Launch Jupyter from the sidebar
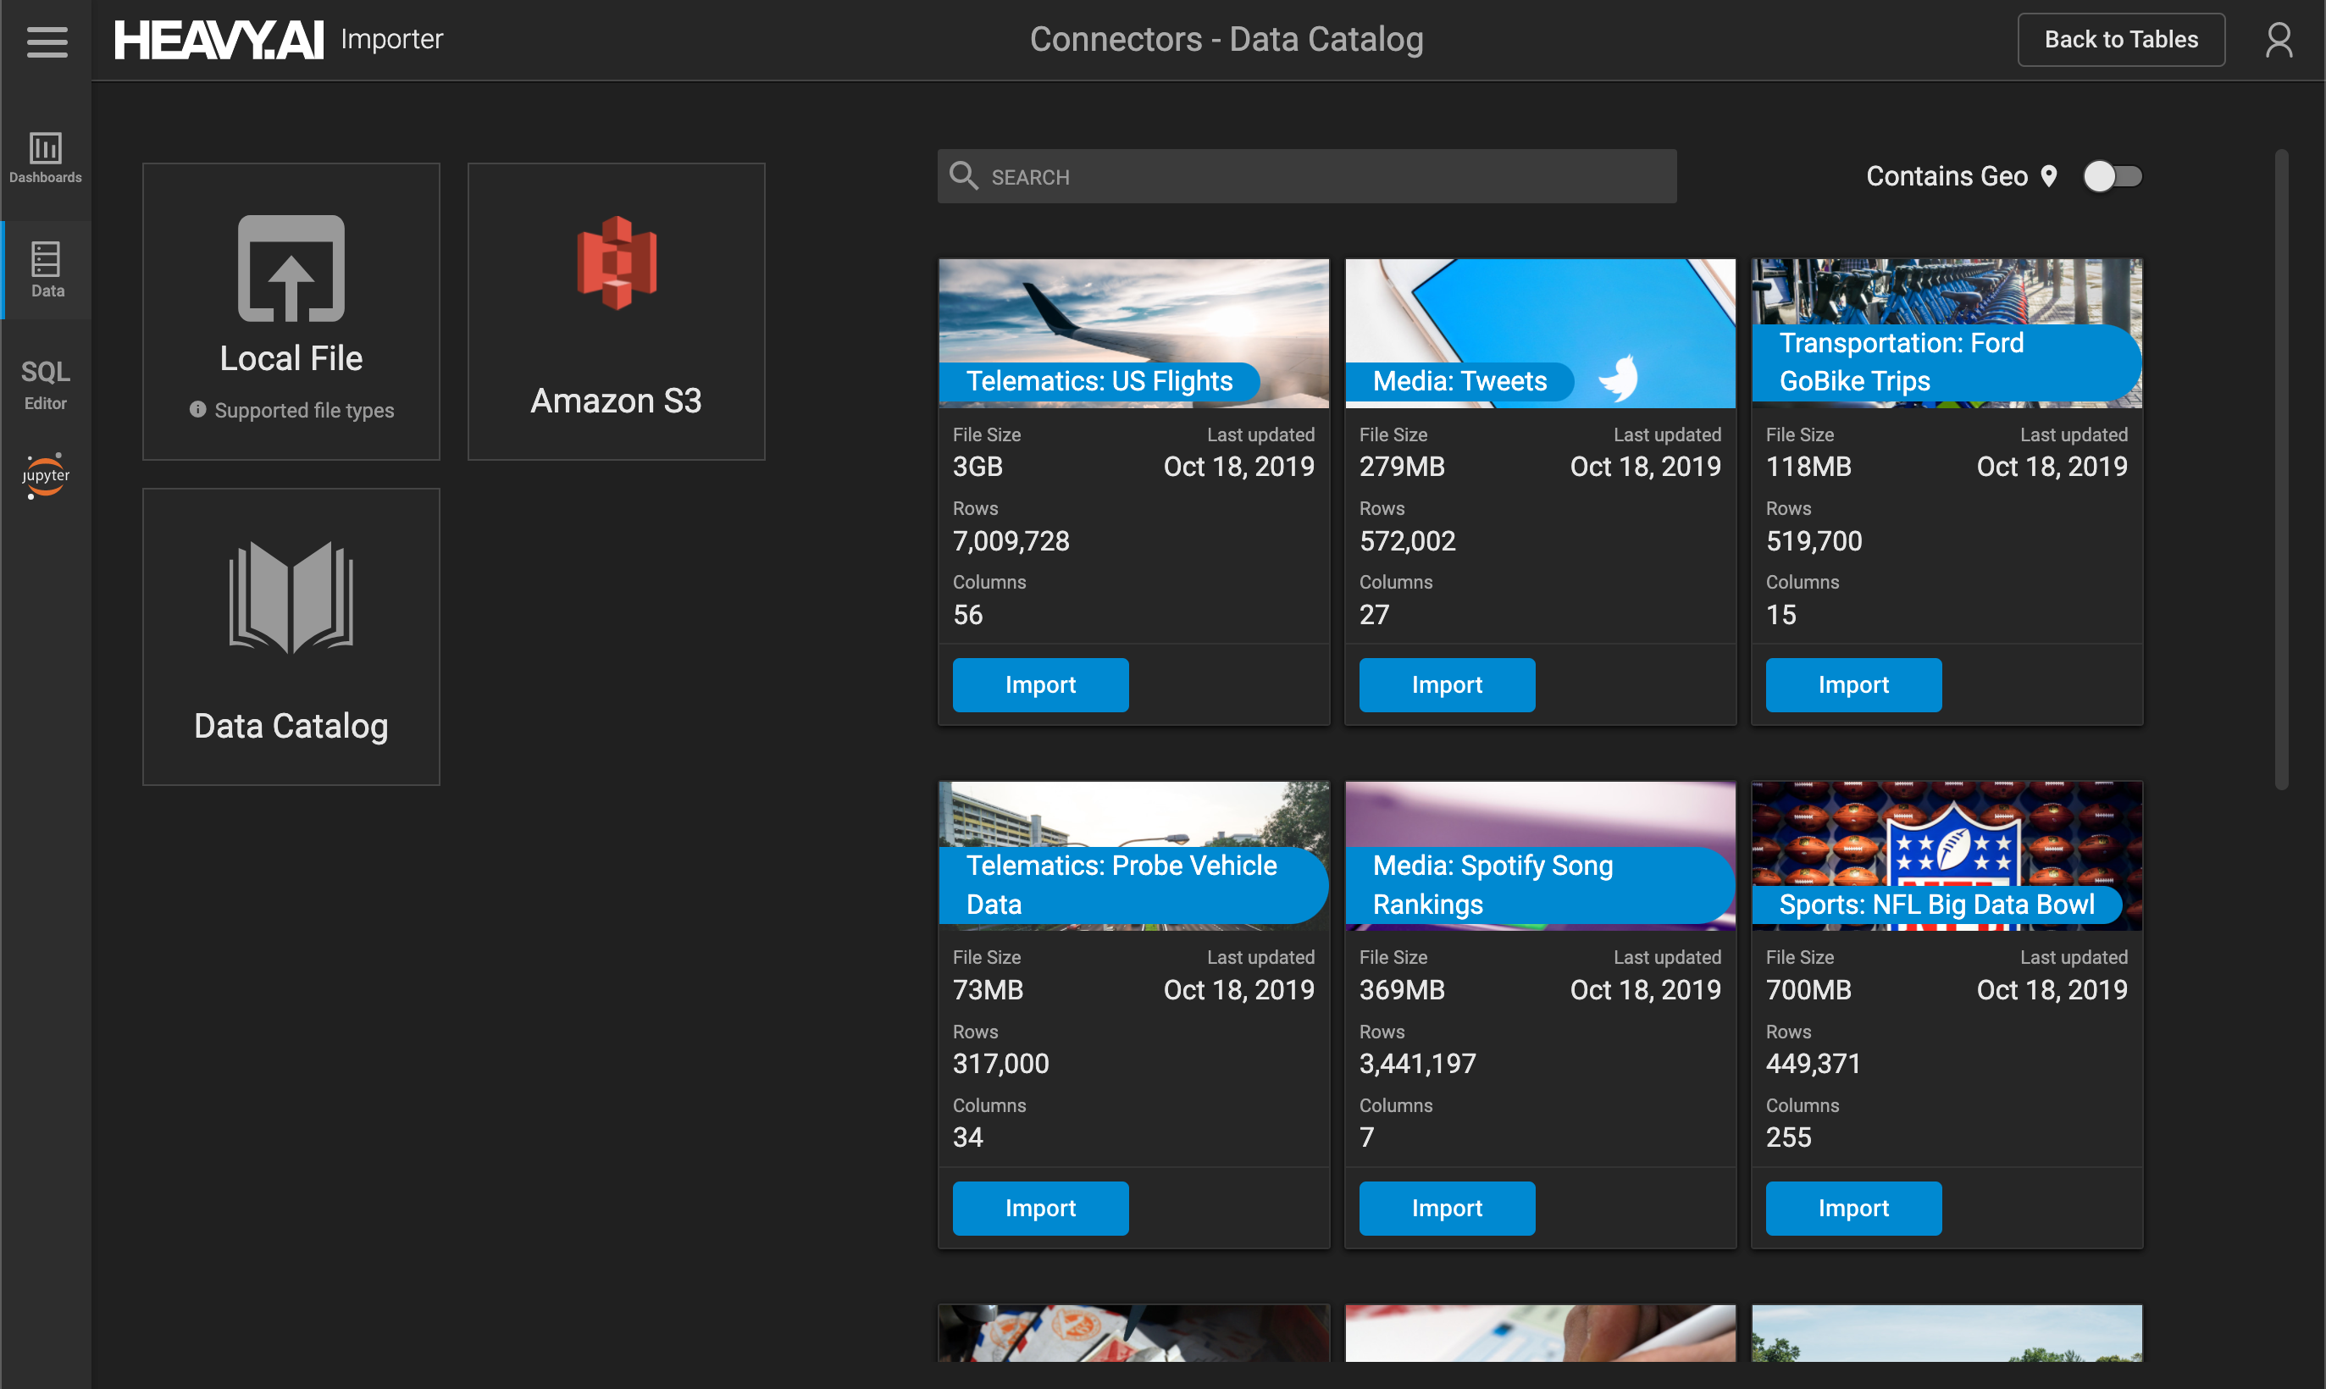Viewport: 2326px width, 1389px height. (x=45, y=475)
